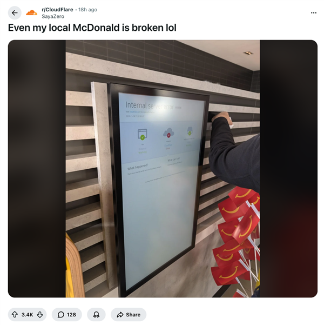Image resolution: width=324 pixels, height=325 pixels.
Task: Share the post
Action: click(129, 314)
